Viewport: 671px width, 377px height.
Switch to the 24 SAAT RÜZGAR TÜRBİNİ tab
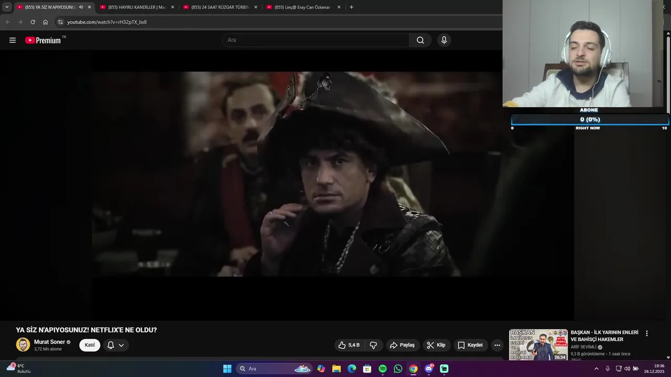click(x=220, y=7)
